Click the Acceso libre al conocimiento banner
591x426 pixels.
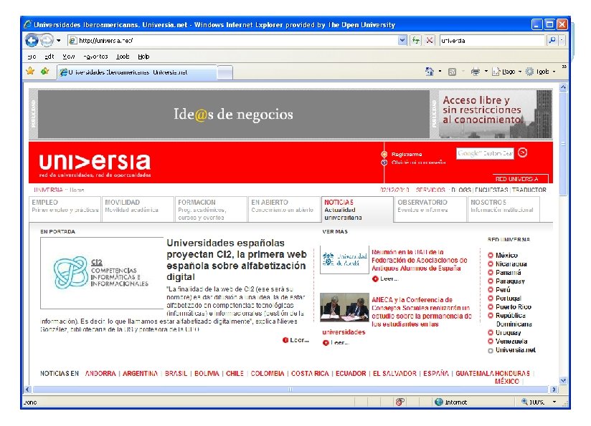[x=495, y=114]
